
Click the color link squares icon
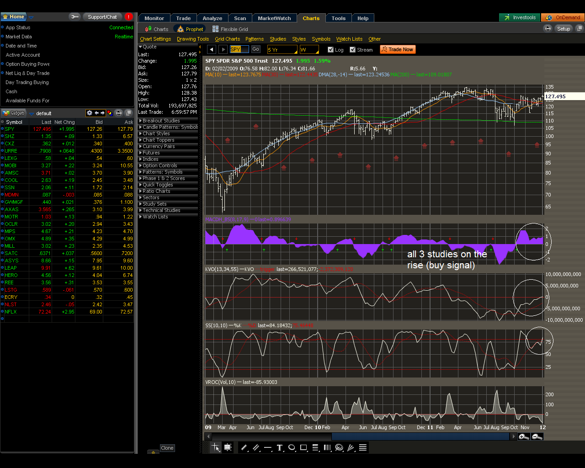point(110,113)
